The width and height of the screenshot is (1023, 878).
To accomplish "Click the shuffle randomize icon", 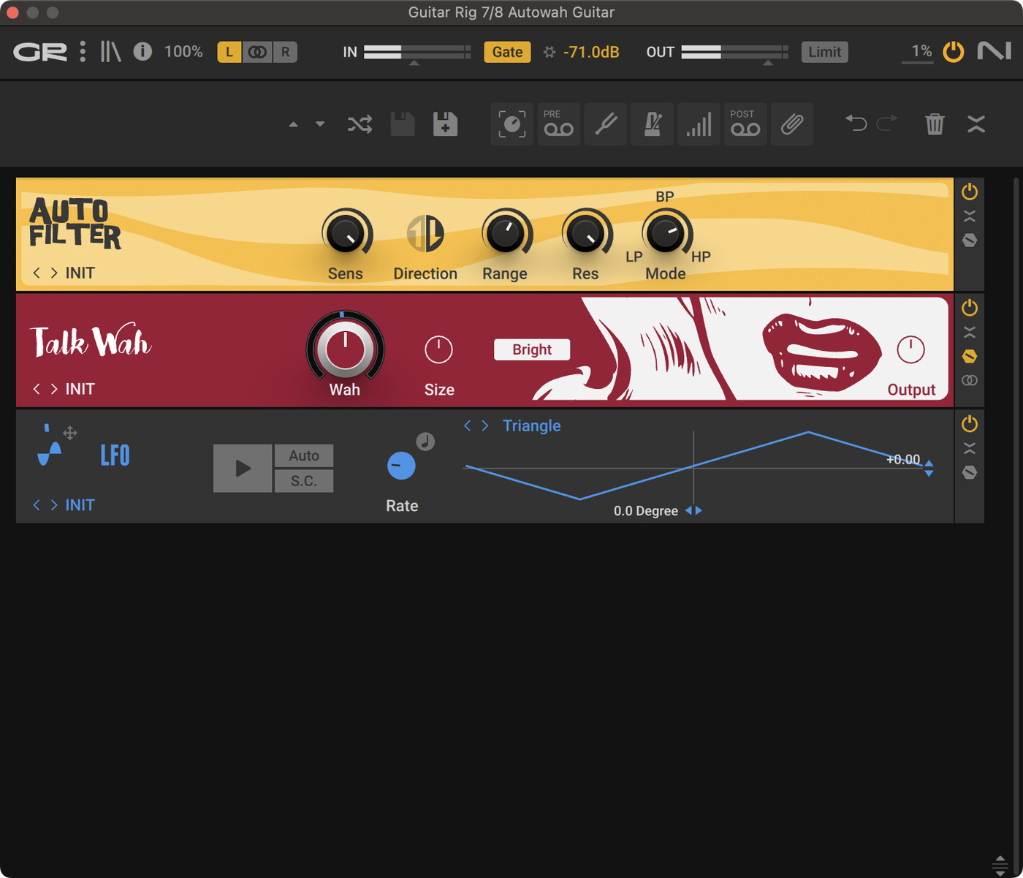I will pyautogui.click(x=360, y=124).
